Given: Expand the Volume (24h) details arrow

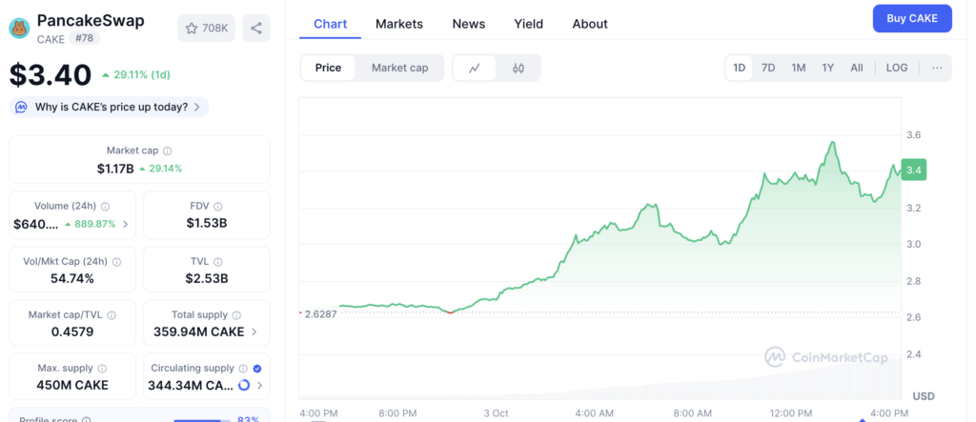Looking at the screenshot, I should 125,225.
